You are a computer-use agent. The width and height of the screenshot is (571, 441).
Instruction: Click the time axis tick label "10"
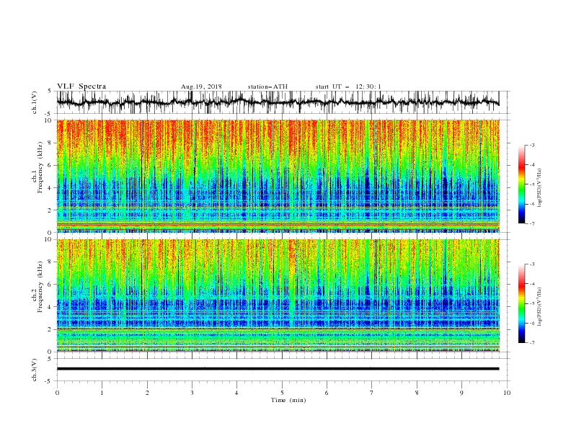[507, 393]
